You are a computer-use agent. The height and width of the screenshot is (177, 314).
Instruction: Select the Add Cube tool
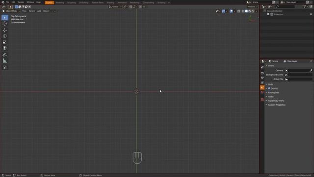[5, 67]
